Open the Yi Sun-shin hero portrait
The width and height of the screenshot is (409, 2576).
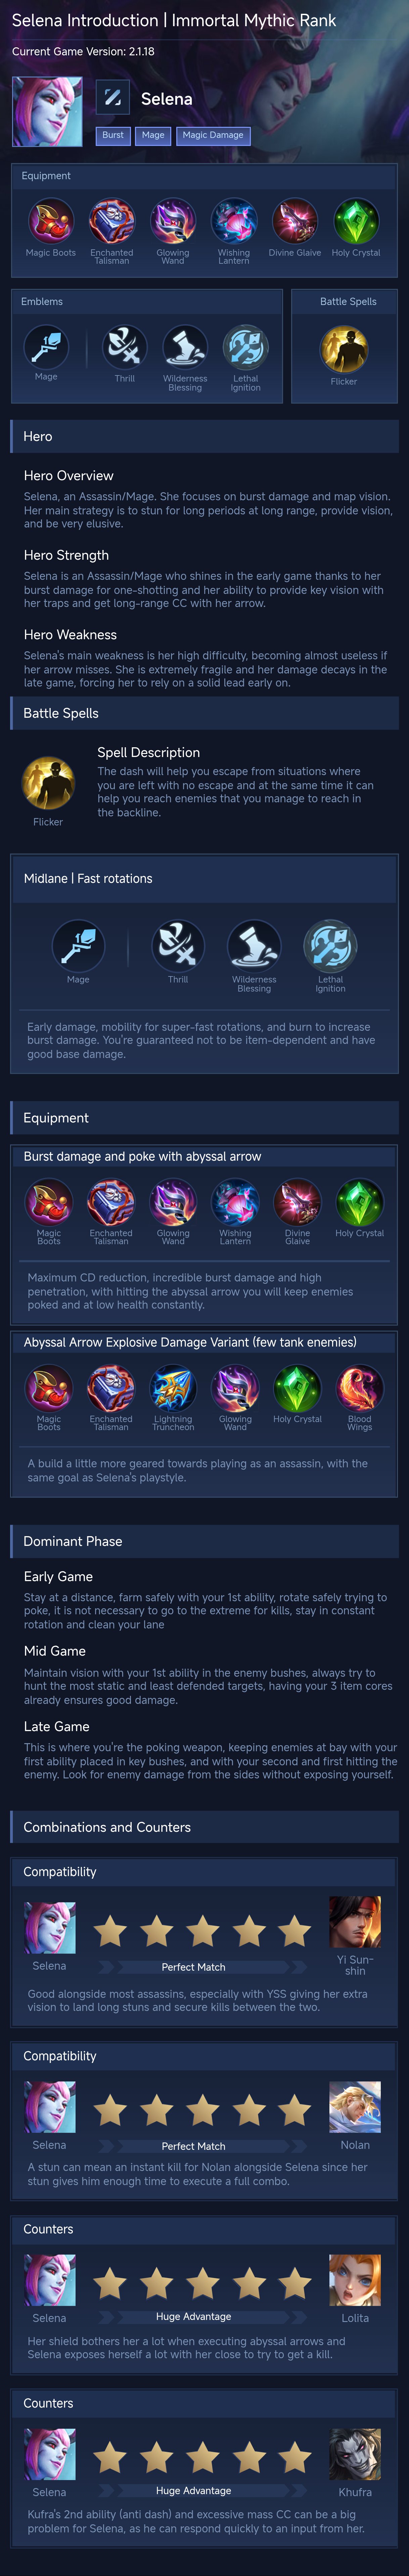coord(355,1922)
